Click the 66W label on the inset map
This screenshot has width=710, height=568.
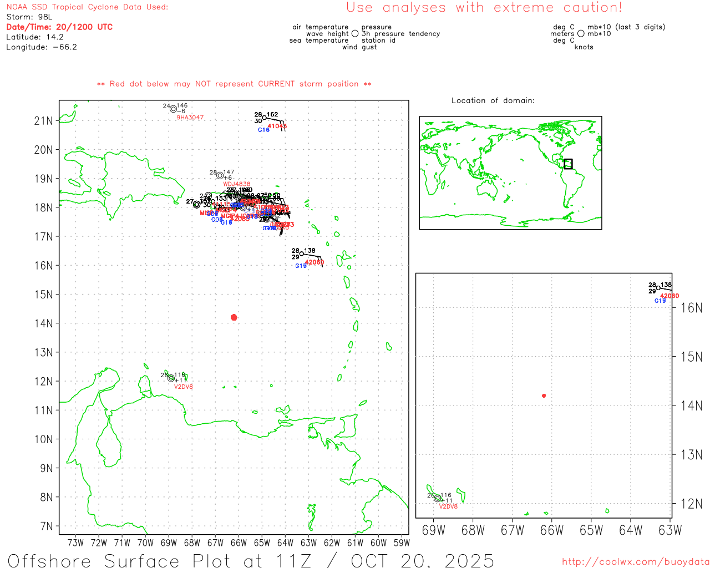[551, 530]
